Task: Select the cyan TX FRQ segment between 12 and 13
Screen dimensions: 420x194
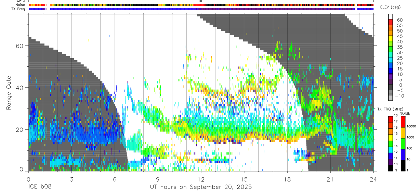Action: (390, 149)
